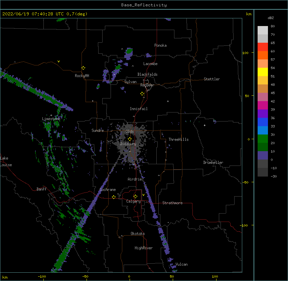
Task: Click the Ponoka city label
Action: click(160, 45)
